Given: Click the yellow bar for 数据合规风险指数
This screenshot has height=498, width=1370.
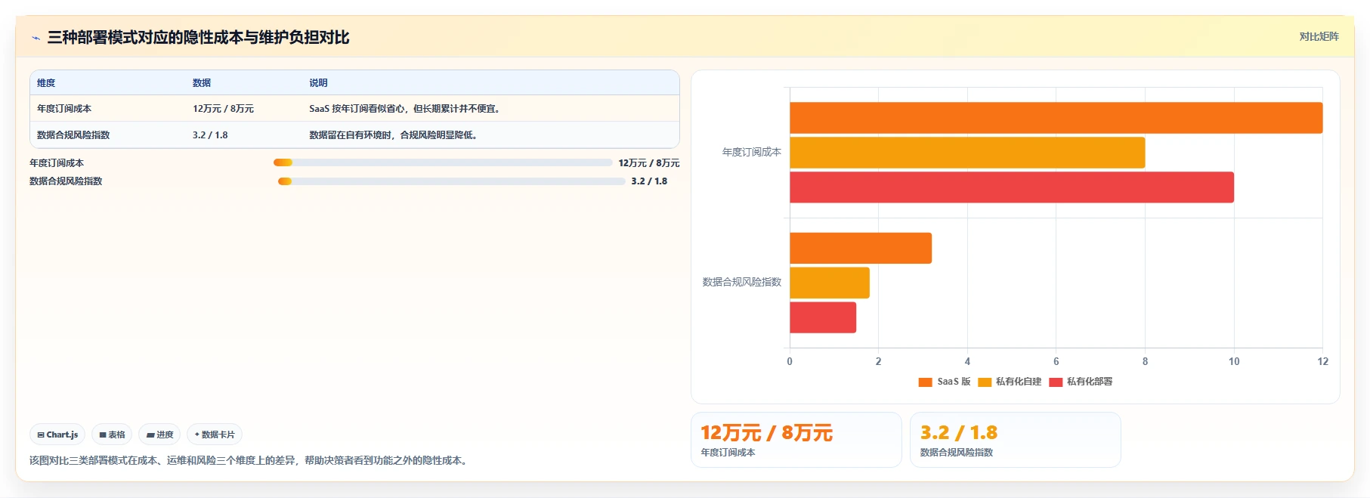Looking at the screenshot, I should click(x=830, y=283).
